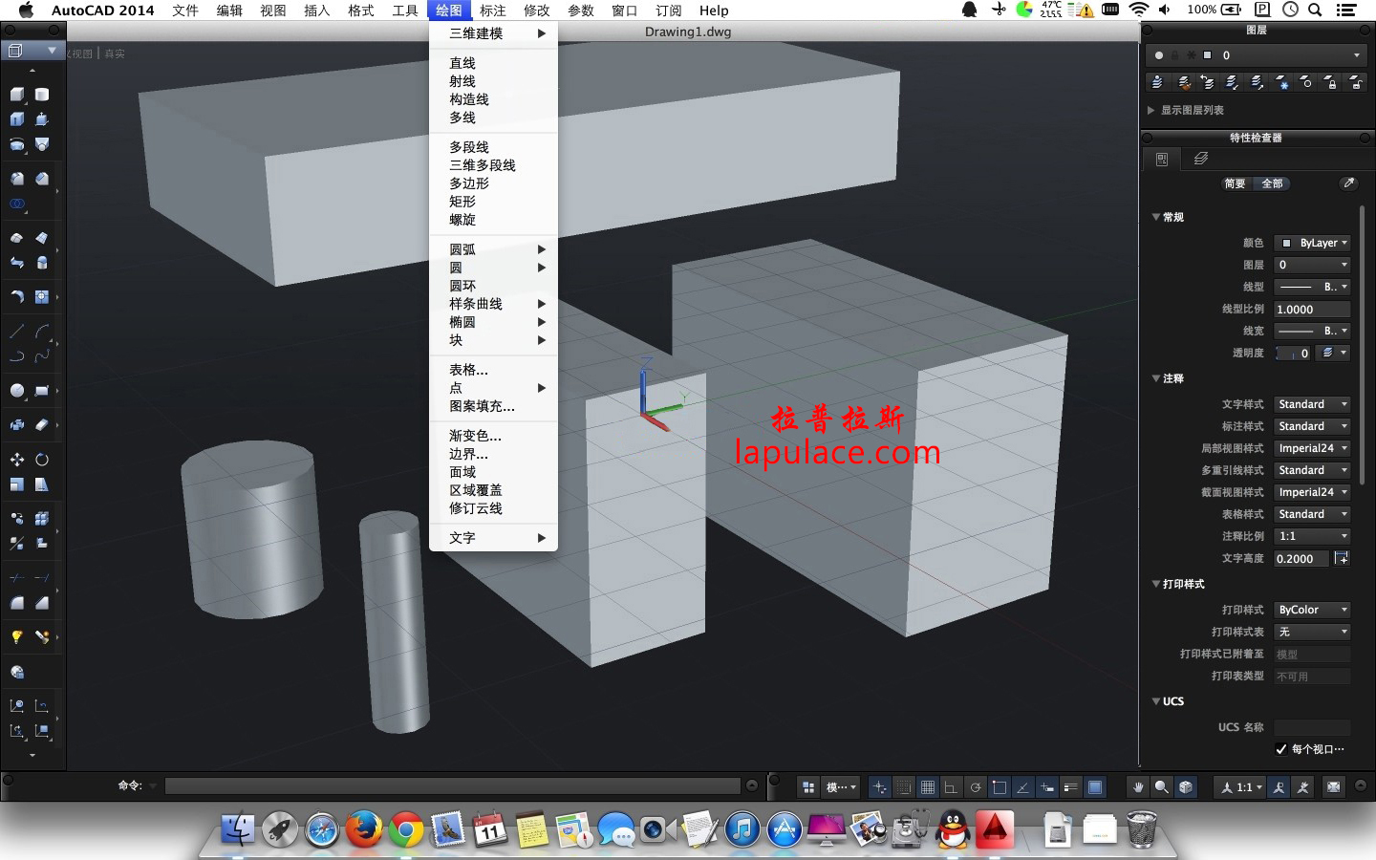Viewport: 1376px width, 860px height.
Task: Select 矩形 from the open 绘图 menu
Action: (461, 202)
